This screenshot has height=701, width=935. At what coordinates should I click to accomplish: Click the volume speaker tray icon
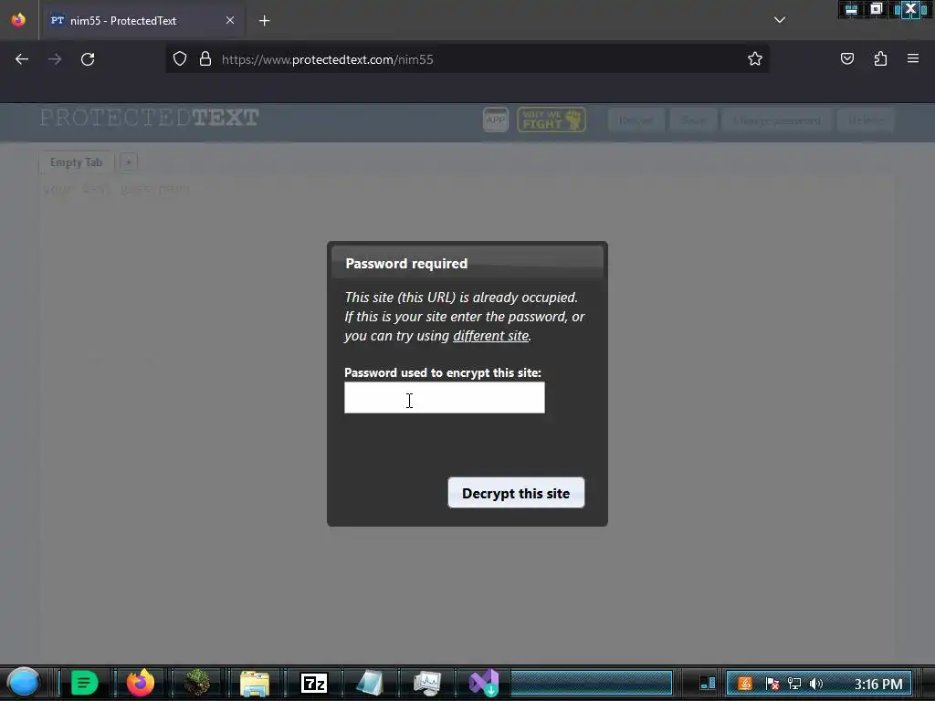[816, 684]
